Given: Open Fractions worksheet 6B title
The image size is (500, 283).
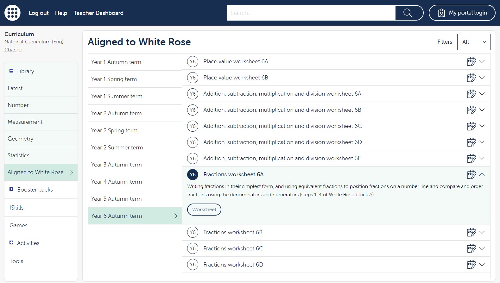Looking at the screenshot, I should [233, 232].
